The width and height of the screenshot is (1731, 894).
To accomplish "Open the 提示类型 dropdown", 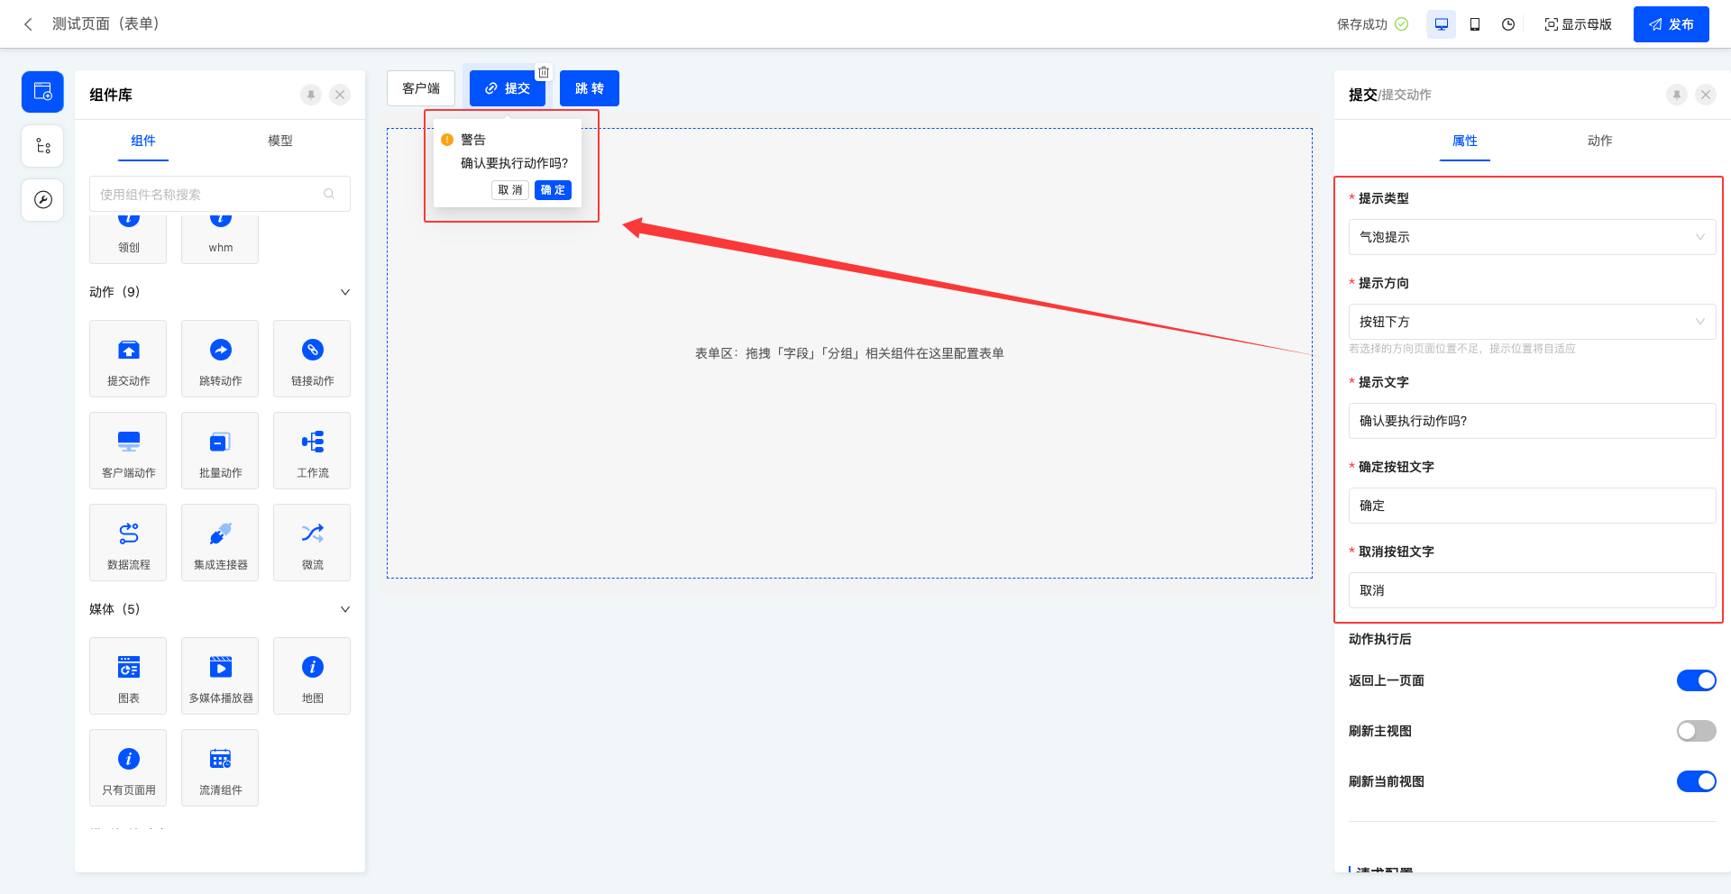I will [x=1532, y=237].
